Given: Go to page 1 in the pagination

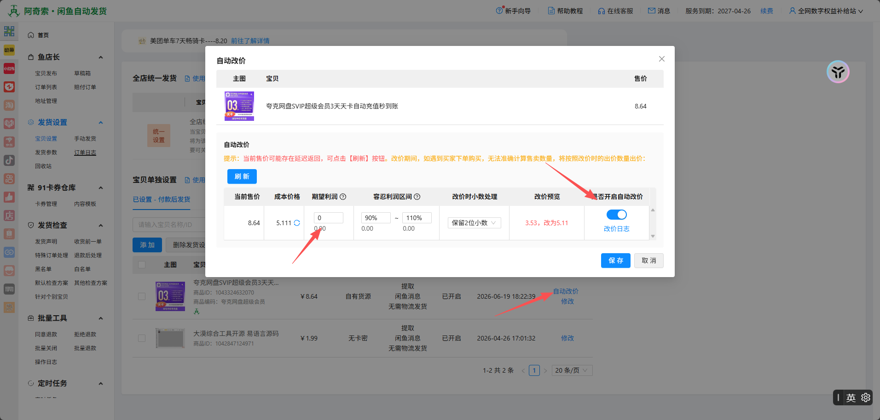Looking at the screenshot, I should click(x=534, y=370).
